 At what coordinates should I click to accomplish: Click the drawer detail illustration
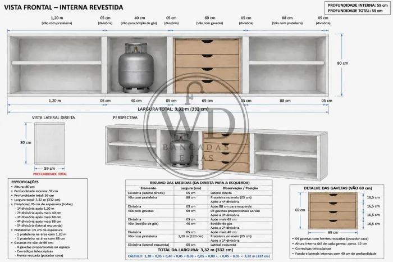coord(333,211)
